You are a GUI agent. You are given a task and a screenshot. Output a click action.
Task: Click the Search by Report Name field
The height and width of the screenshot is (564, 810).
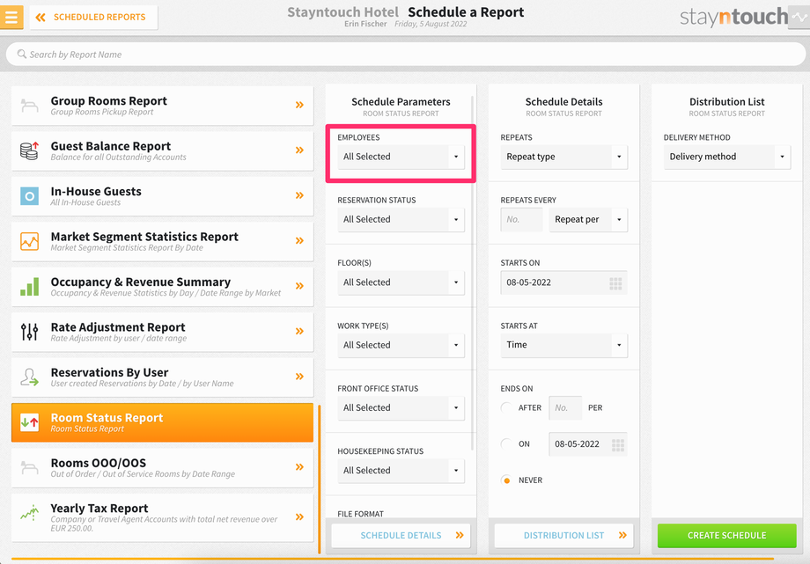point(406,55)
